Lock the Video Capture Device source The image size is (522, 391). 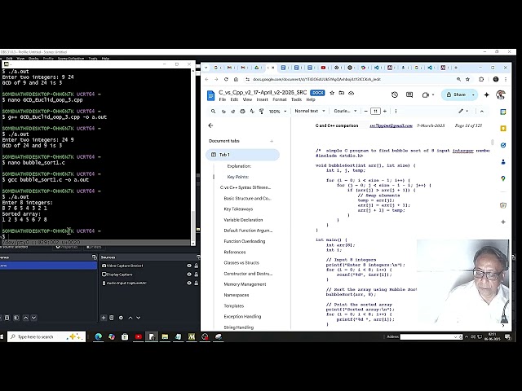tap(196, 266)
